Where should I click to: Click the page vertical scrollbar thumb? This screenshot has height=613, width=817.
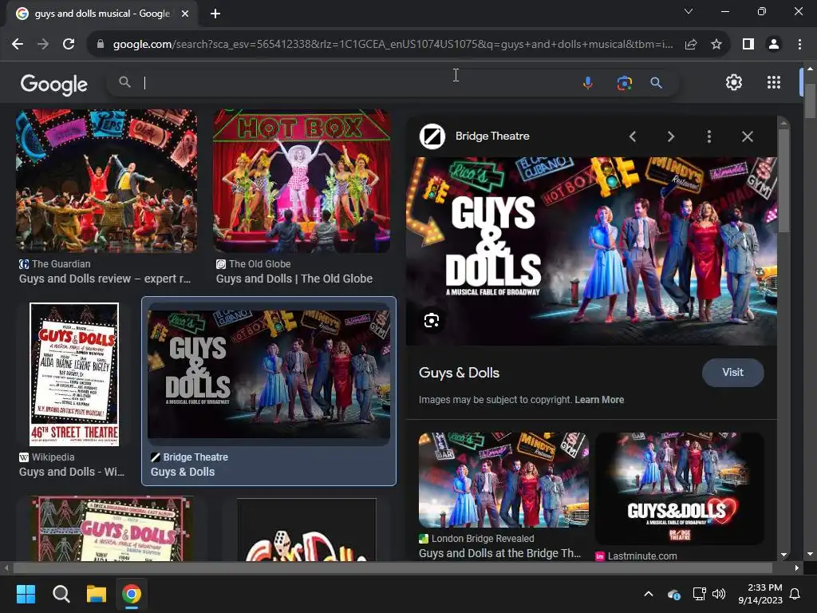[x=810, y=101]
